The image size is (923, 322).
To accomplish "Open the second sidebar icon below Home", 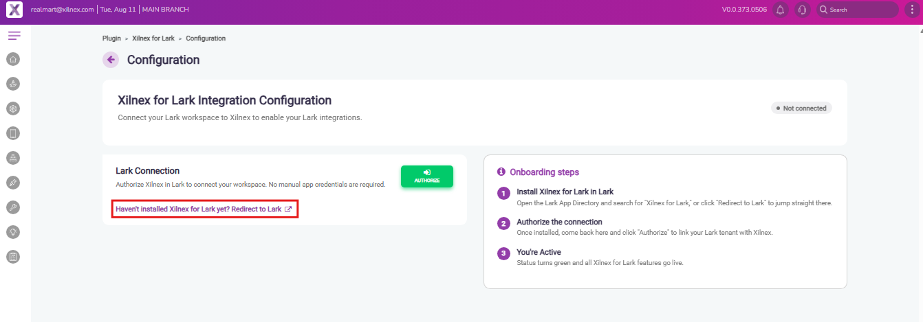I will coord(13,84).
